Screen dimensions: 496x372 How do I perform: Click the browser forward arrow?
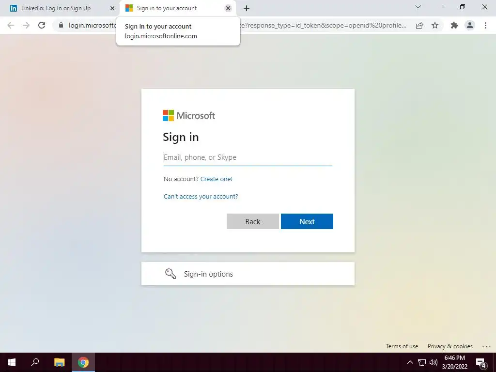click(x=26, y=25)
